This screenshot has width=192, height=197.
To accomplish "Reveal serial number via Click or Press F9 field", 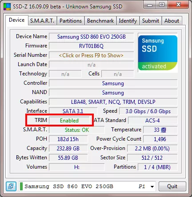I will [91, 55].
